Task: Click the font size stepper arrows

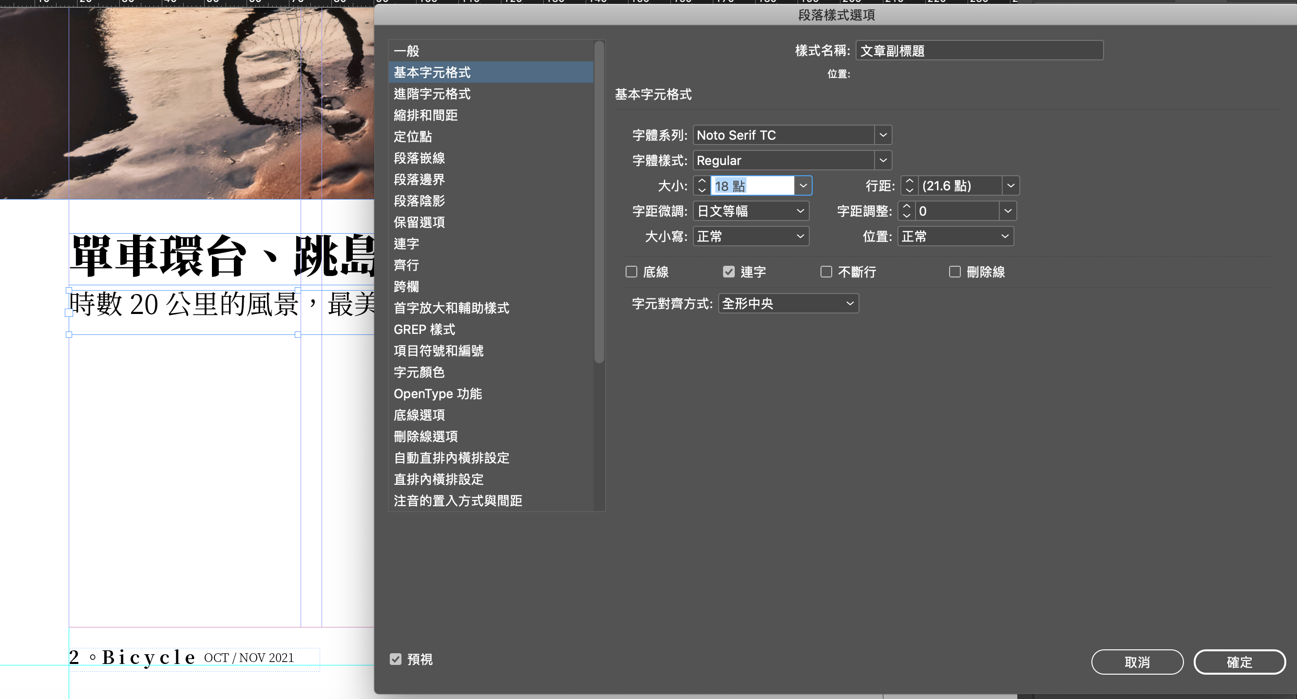Action: 702,185
